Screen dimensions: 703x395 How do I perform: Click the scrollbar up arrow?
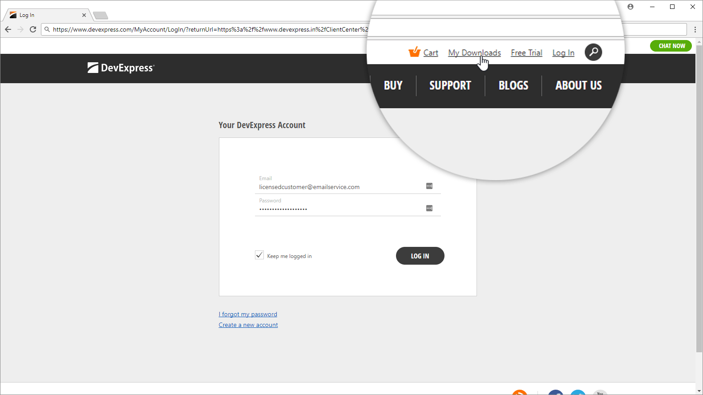(x=699, y=42)
